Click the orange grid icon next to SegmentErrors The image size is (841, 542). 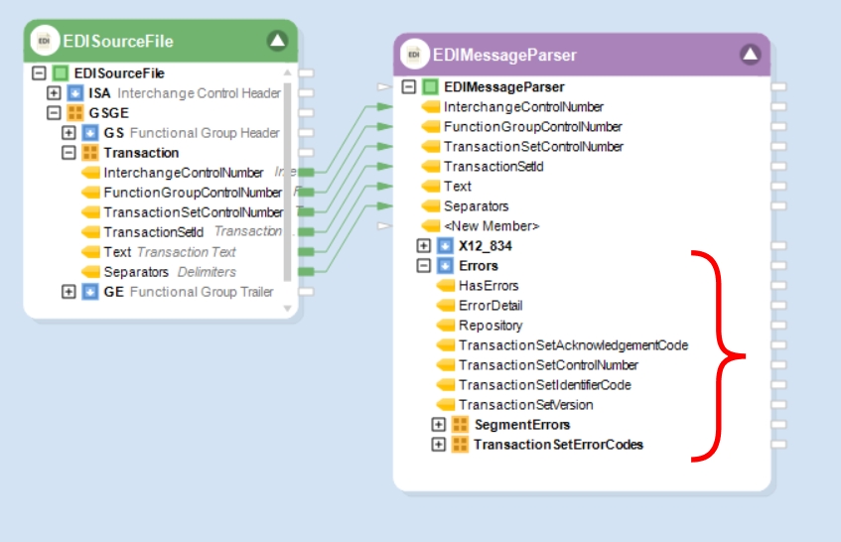(x=460, y=425)
